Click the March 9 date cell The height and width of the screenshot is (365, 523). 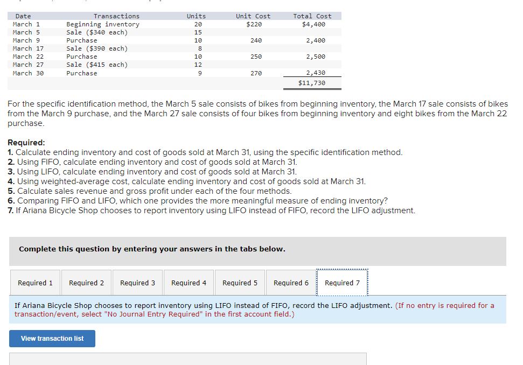(26, 40)
